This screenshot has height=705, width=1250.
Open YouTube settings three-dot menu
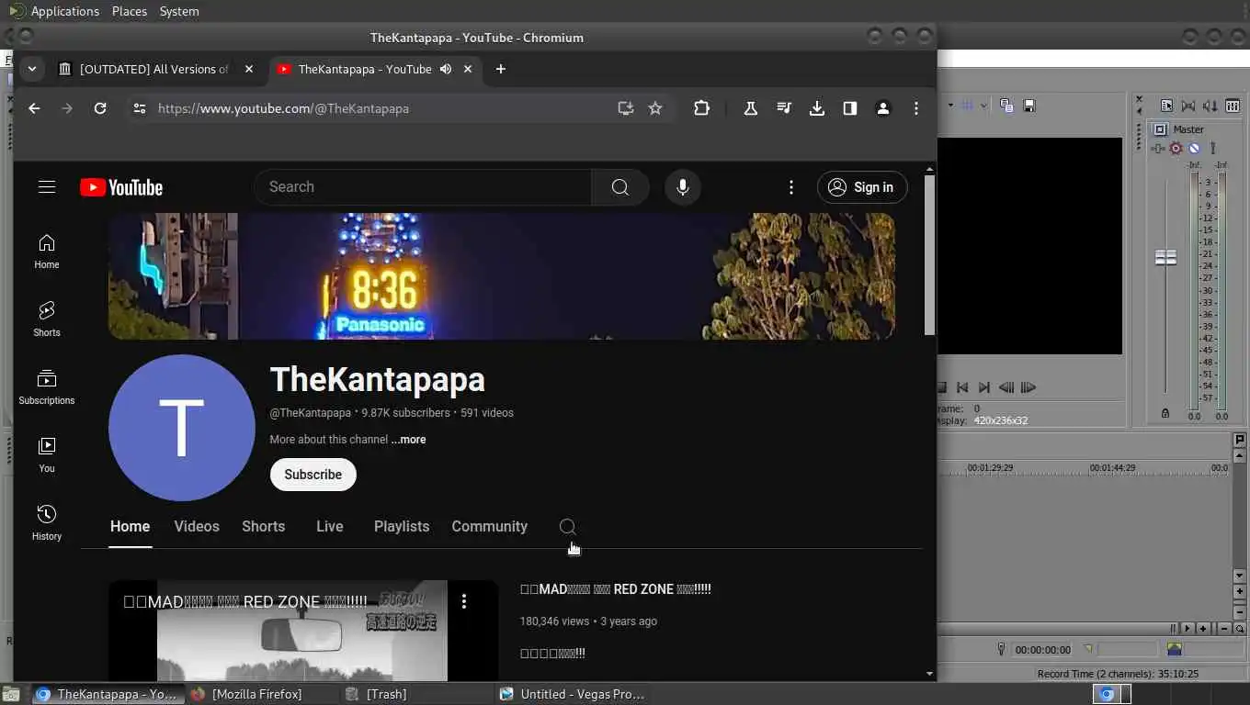(x=791, y=187)
